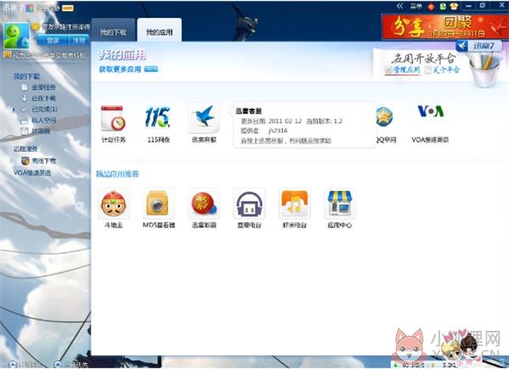Open the T-shirt skin changer icon
The width and height of the screenshot is (509, 369).
(454, 6)
